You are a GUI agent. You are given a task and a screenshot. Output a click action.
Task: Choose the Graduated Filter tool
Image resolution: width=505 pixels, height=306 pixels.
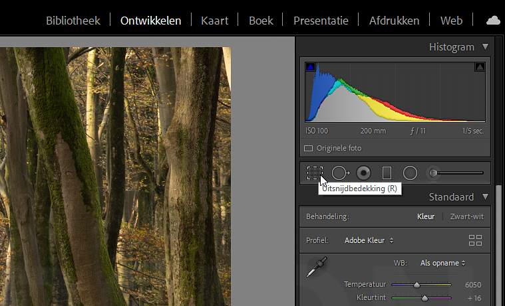pos(387,173)
